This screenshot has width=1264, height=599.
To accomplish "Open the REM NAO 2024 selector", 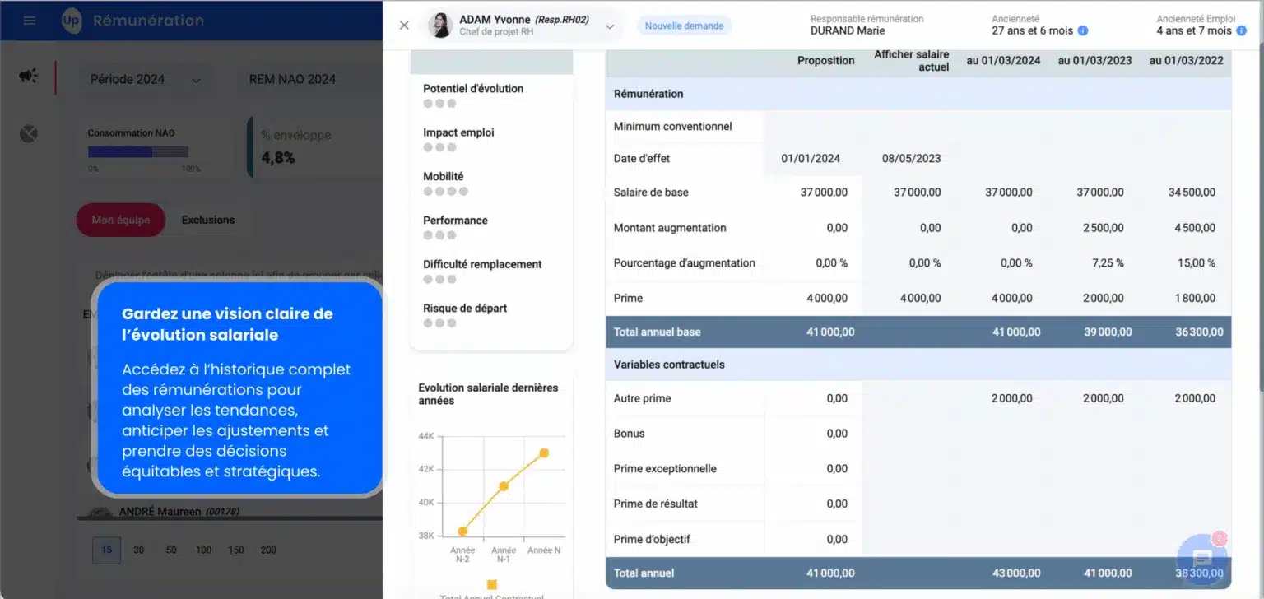I will click(292, 80).
